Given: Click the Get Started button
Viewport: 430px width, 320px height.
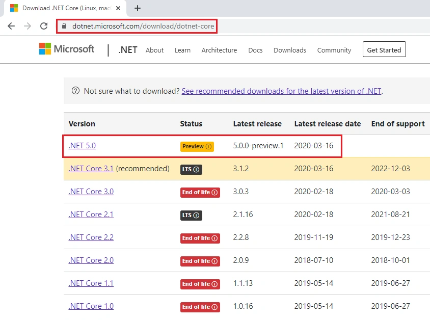Looking at the screenshot, I should pyautogui.click(x=384, y=49).
